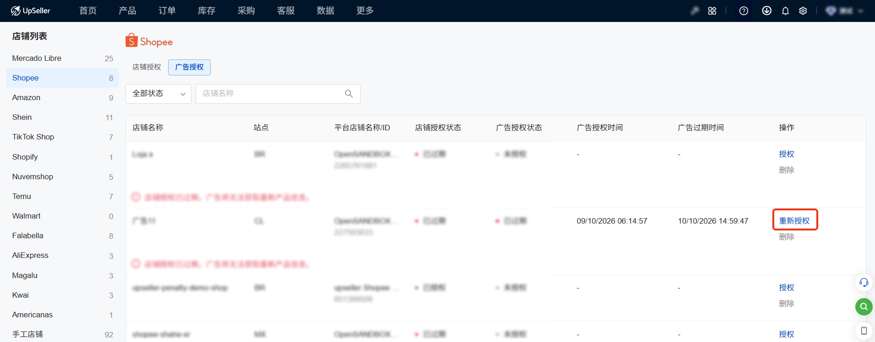Open the 库存 menu

click(x=207, y=11)
